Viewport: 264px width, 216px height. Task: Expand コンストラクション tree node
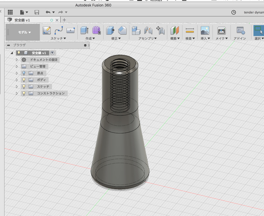pyautogui.click(x=17, y=93)
